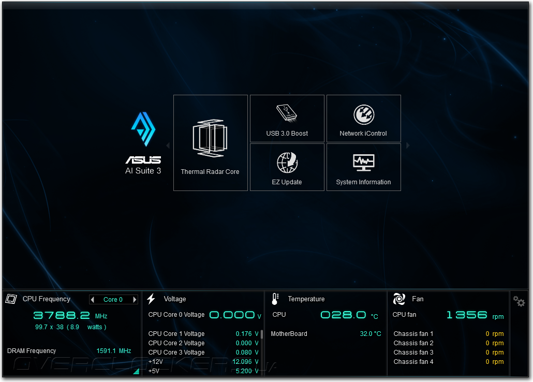Select the +5V voltage row
Viewport: 533px width, 382px height.
point(203,371)
